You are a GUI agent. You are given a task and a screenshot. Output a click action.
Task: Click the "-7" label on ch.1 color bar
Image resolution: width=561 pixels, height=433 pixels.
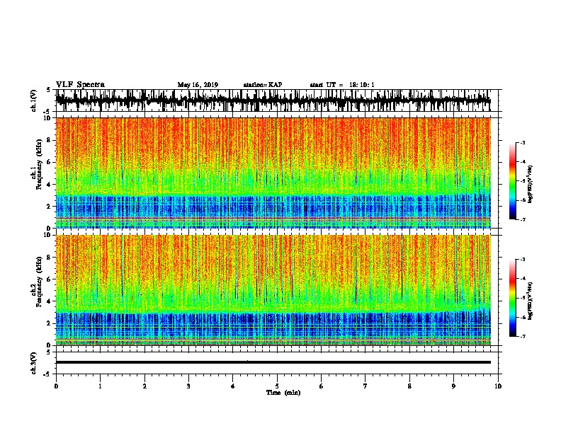click(x=522, y=219)
